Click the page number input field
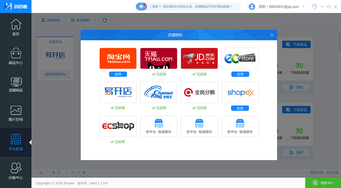The height and width of the screenshot is (188, 341). (66, 173)
